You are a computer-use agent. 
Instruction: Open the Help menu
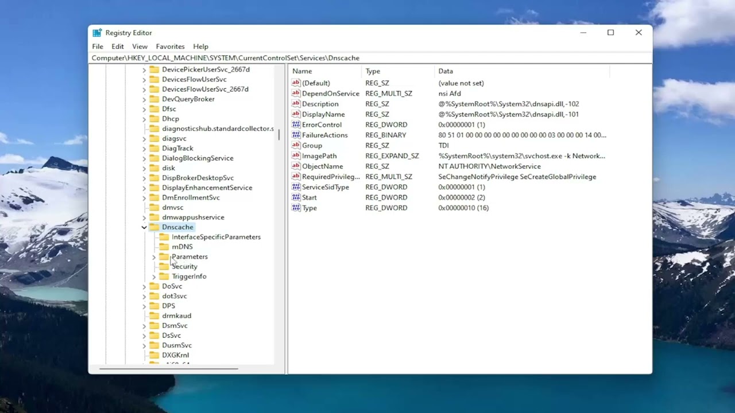point(200,46)
